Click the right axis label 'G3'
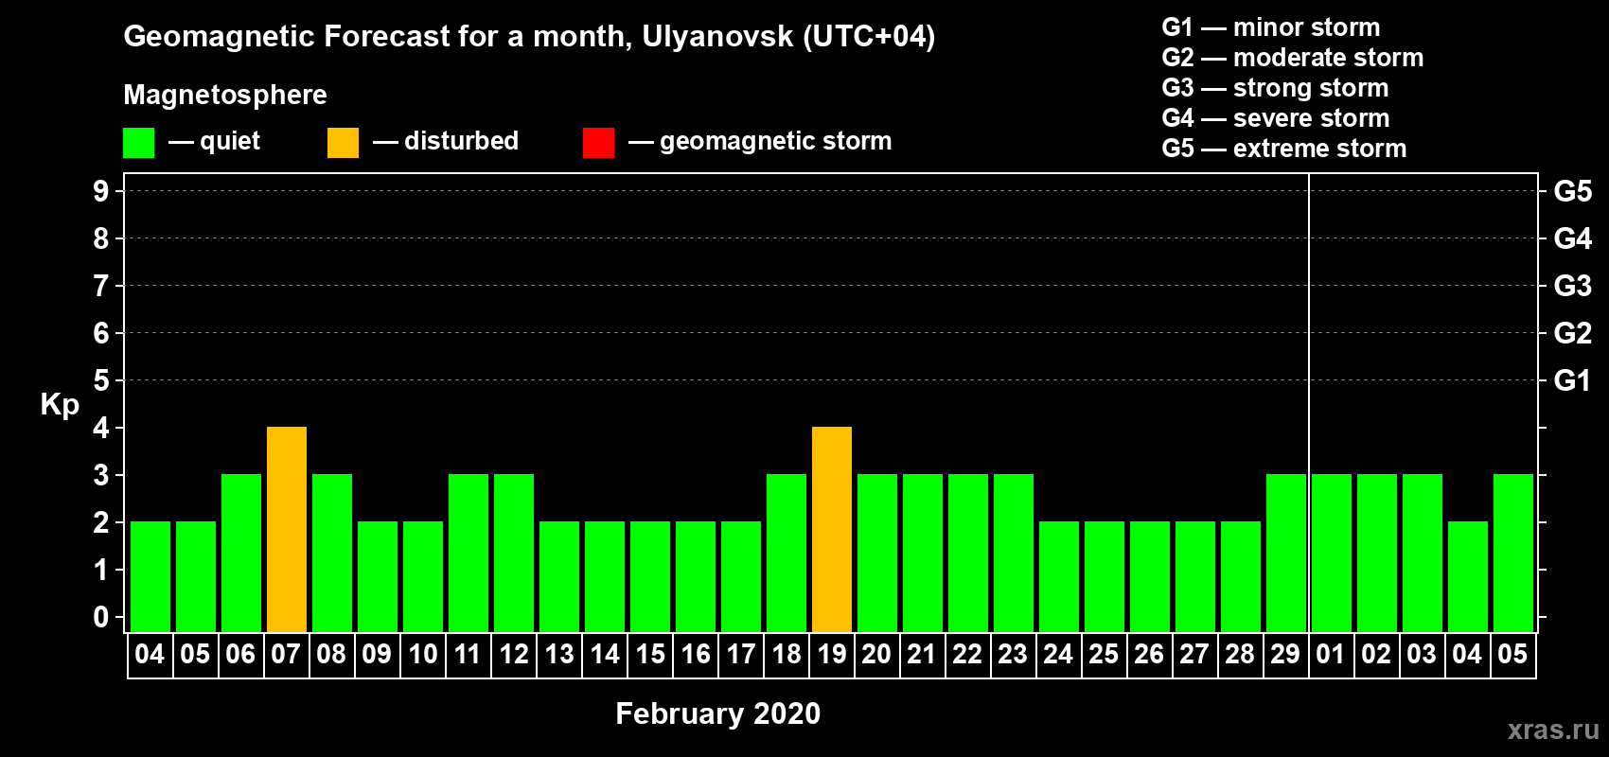1609x757 pixels. 1573,286
